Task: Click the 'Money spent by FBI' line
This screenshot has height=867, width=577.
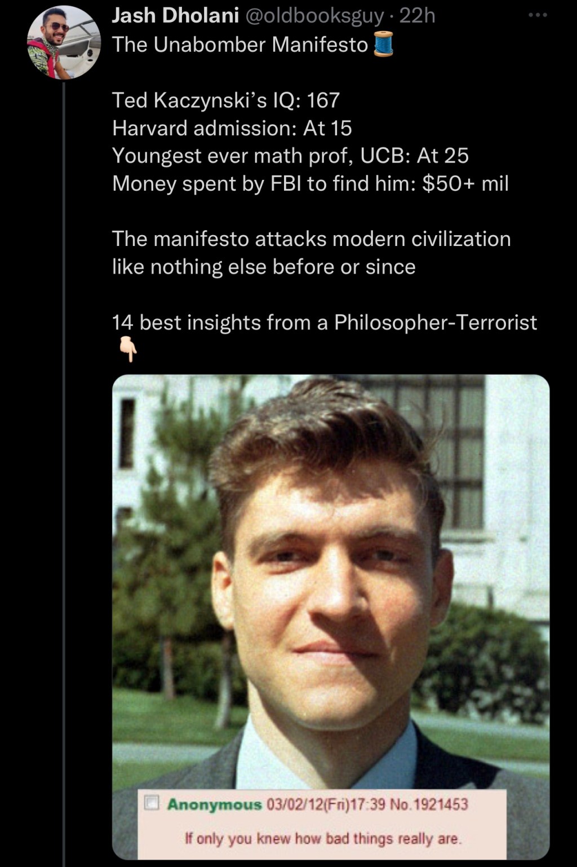Action: pos(310,183)
